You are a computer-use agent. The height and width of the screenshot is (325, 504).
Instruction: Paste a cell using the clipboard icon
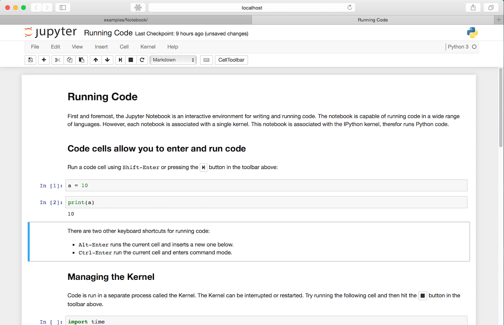pyautogui.click(x=82, y=60)
